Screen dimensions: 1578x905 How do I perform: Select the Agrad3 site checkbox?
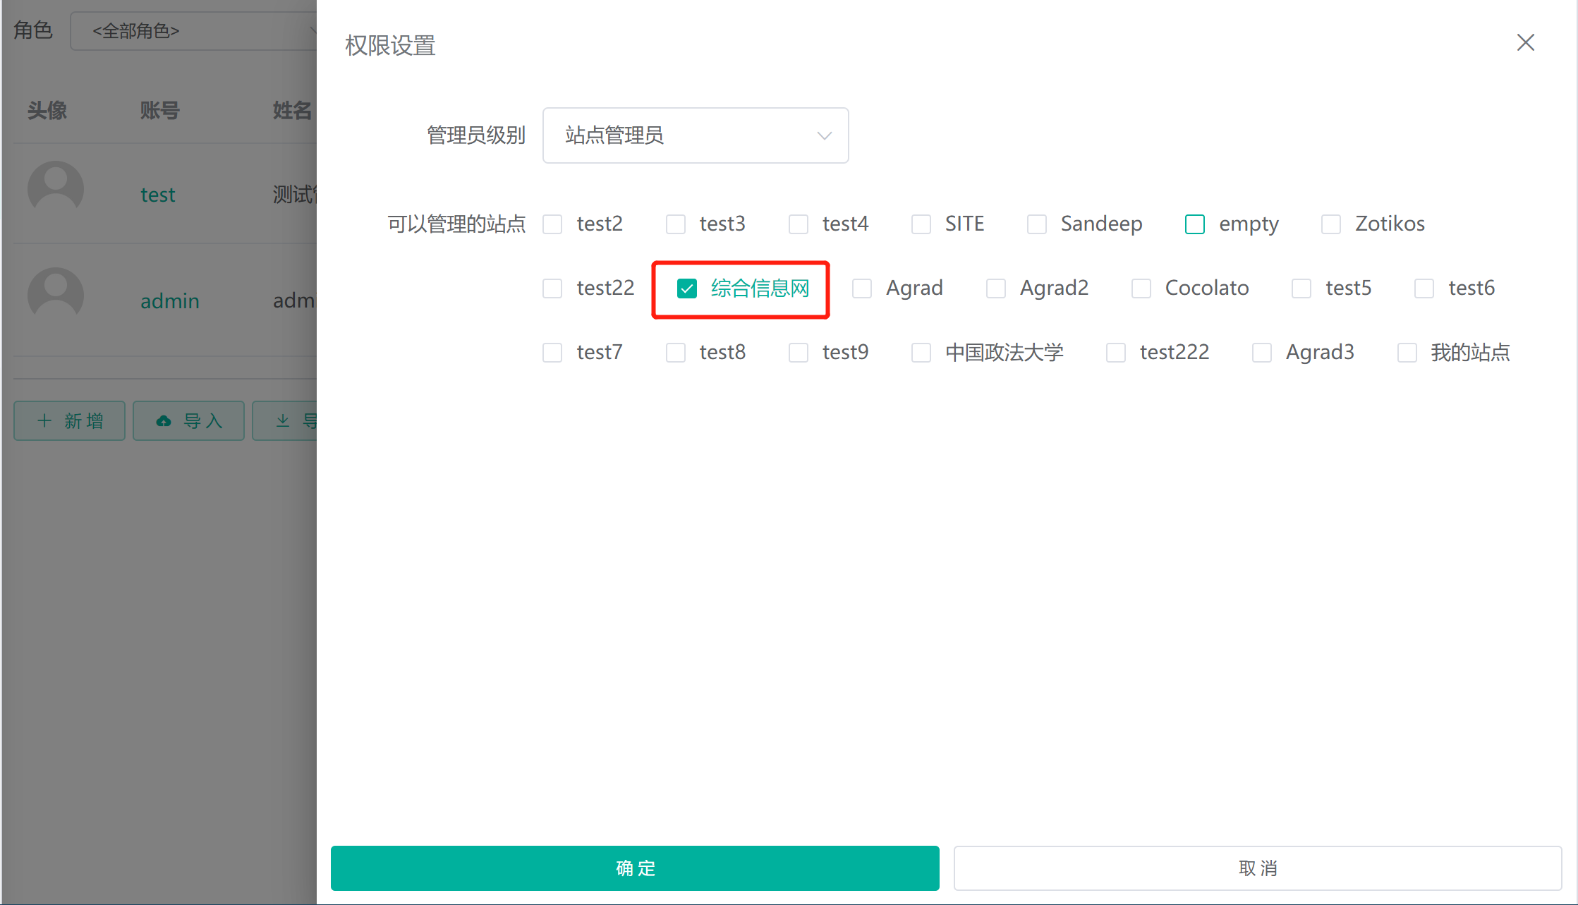(x=1262, y=352)
